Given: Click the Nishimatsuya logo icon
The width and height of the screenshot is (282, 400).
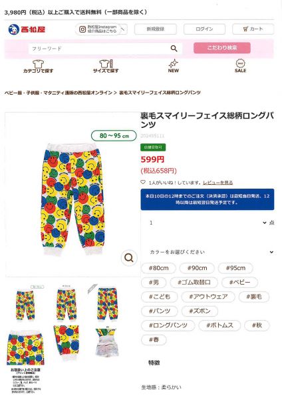Looking at the screenshot, I should click(x=14, y=29).
